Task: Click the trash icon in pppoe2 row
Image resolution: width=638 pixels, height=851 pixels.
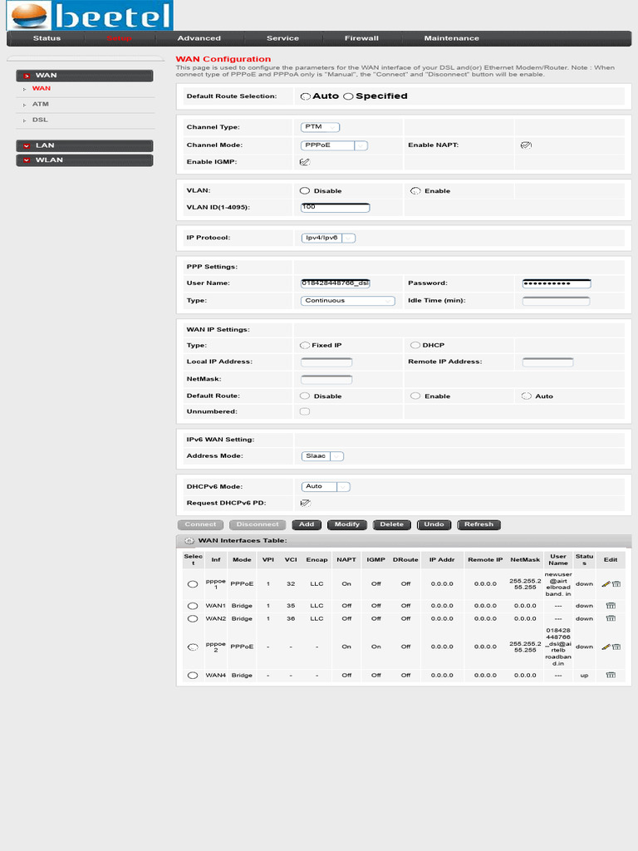Action: tap(616, 647)
